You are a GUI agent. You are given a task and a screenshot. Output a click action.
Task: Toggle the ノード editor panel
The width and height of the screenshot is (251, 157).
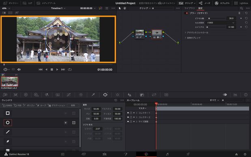coord(204,3)
